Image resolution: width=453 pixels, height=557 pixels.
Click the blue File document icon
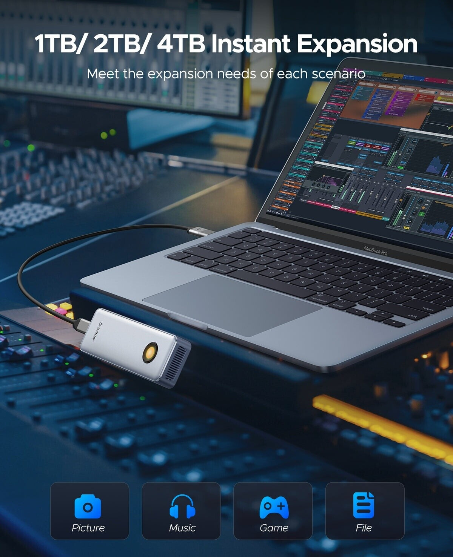(x=364, y=505)
